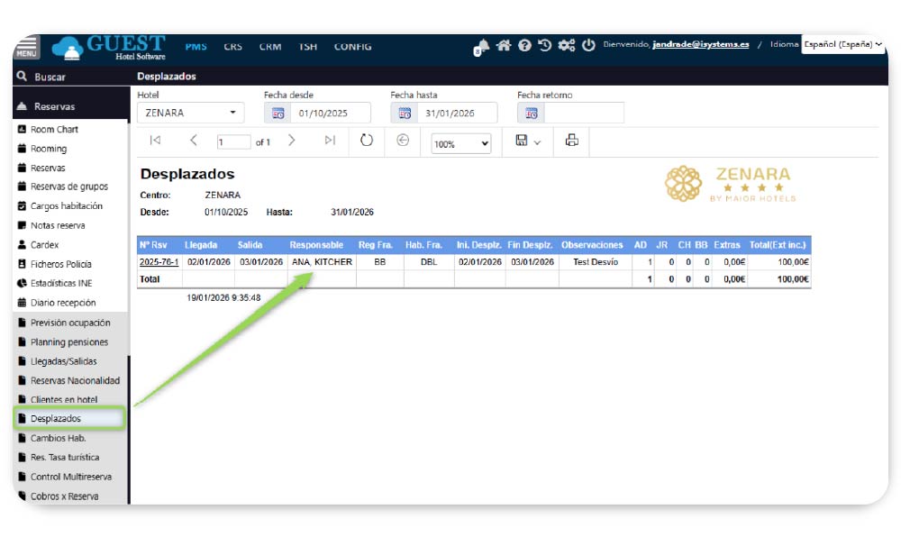Open reservation link 2025-76-1
Image resolution: width=901 pixels, height=537 pixels.
tap(159, 262)
